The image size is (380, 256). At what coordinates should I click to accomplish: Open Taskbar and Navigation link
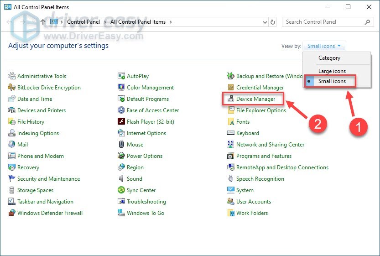coord(45,201)
